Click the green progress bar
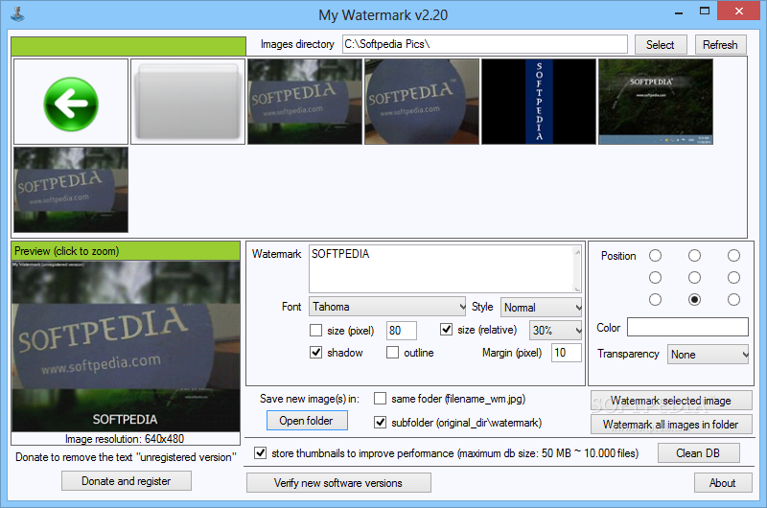 [128, 46]
